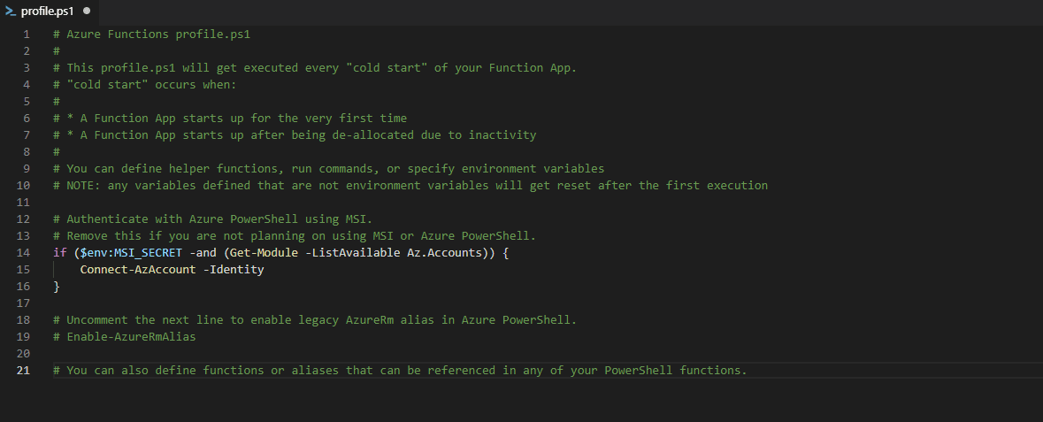Click the closing brace on line 16
This screenshot has width=1043, height=422.
click(57, 287)
